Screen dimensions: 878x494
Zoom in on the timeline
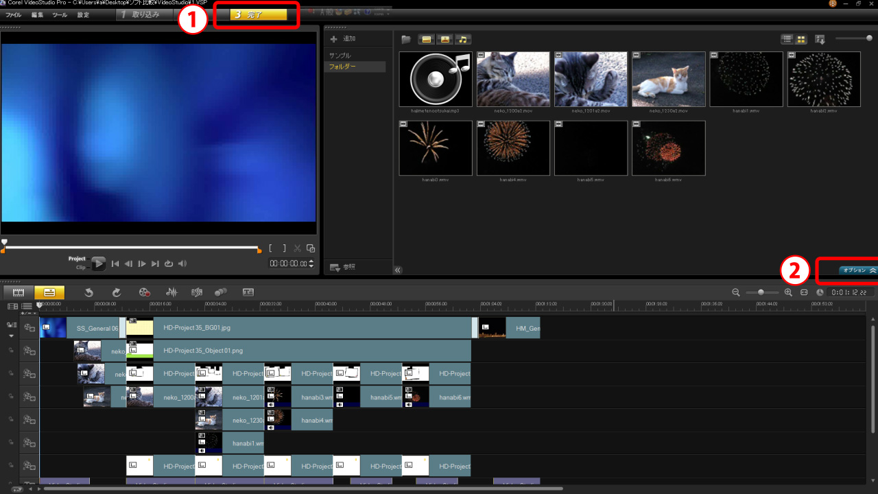point(788,292)
